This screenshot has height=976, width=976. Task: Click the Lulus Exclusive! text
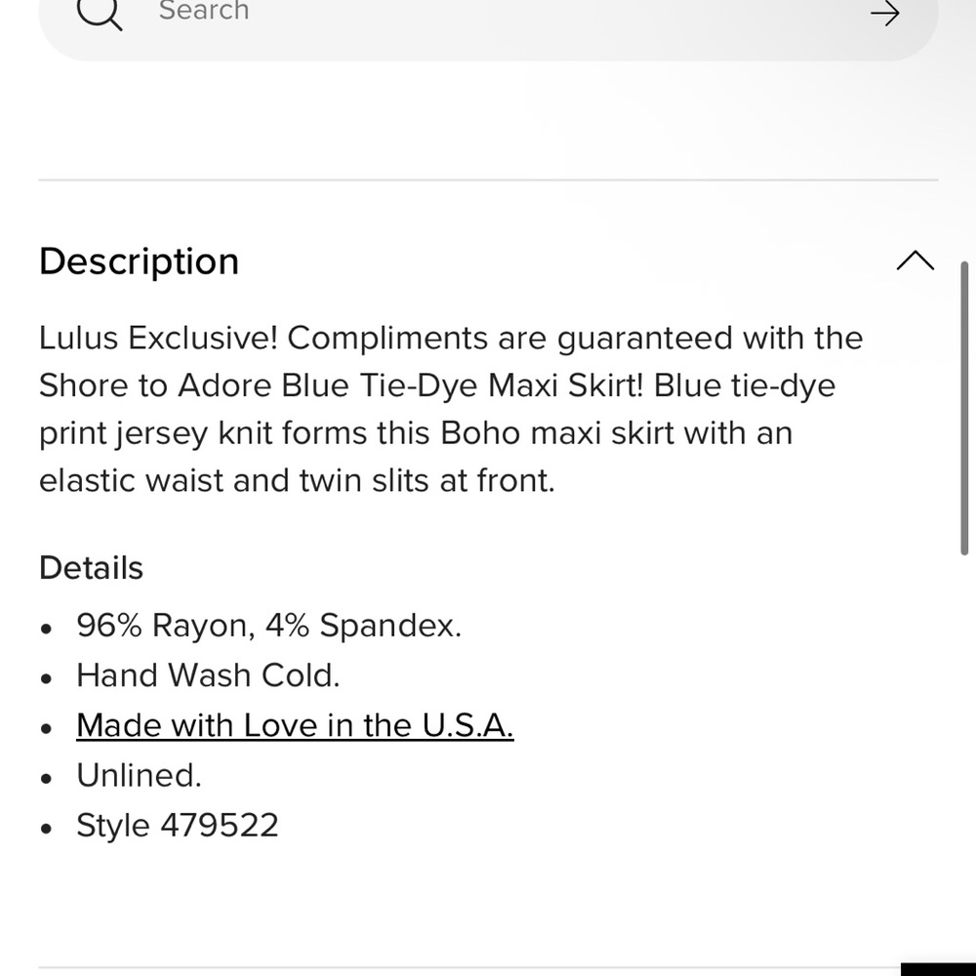pos(158,339)
